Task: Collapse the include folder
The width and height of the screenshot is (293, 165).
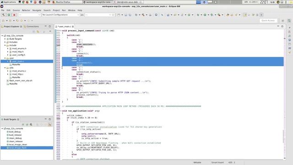Action: point(5,45)
